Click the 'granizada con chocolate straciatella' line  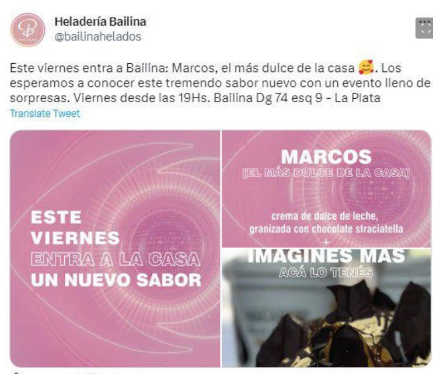(326, 229)
